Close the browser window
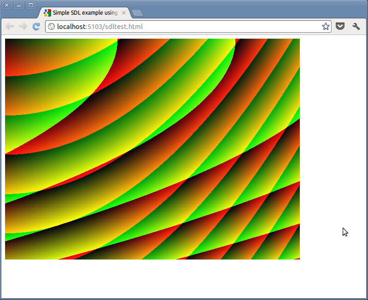 pyautogui.click(x=7, y=5)
